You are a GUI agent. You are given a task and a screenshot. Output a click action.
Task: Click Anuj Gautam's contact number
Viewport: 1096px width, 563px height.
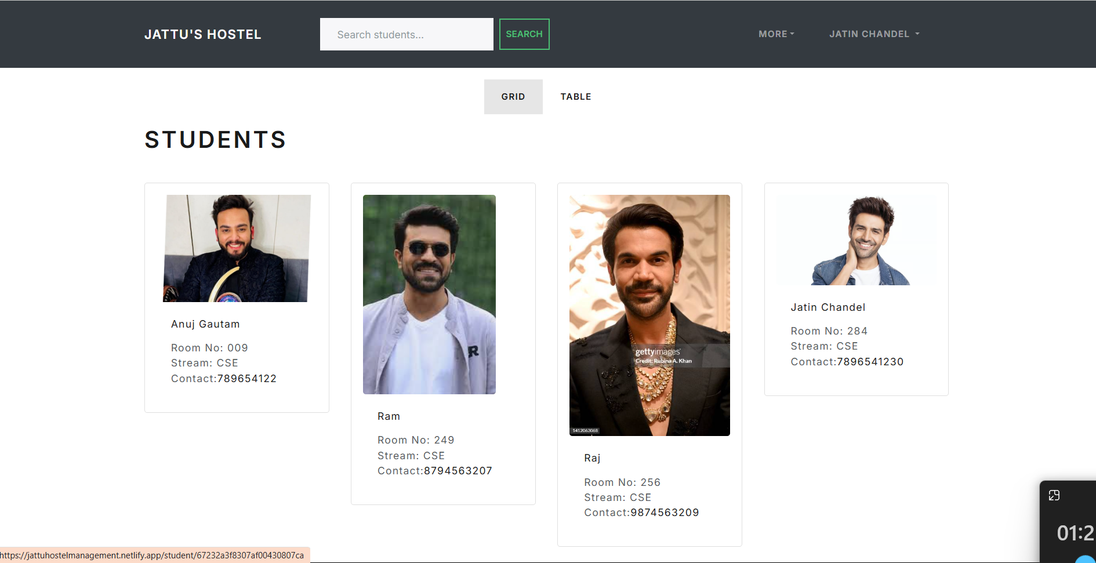click(x=246, y=379)
